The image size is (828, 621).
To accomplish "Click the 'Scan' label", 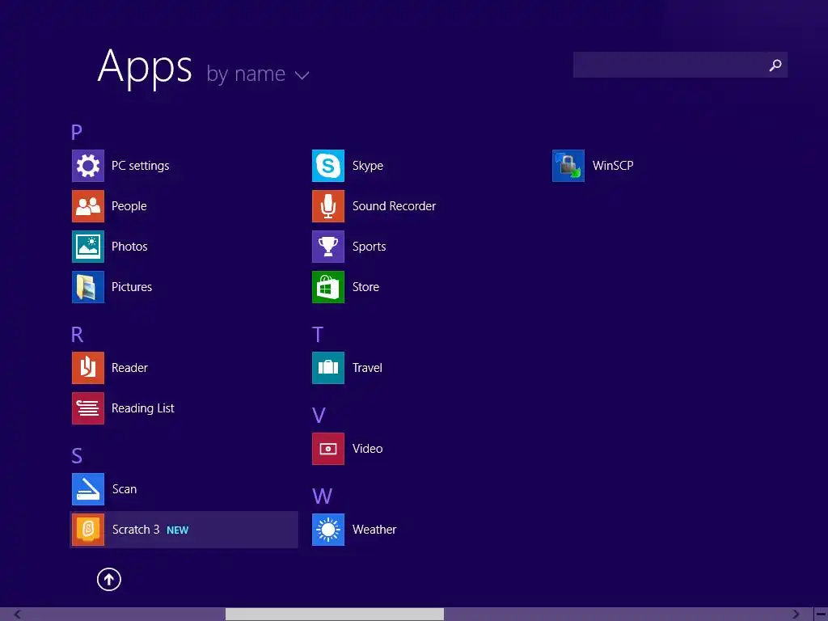I will (125, 489).
